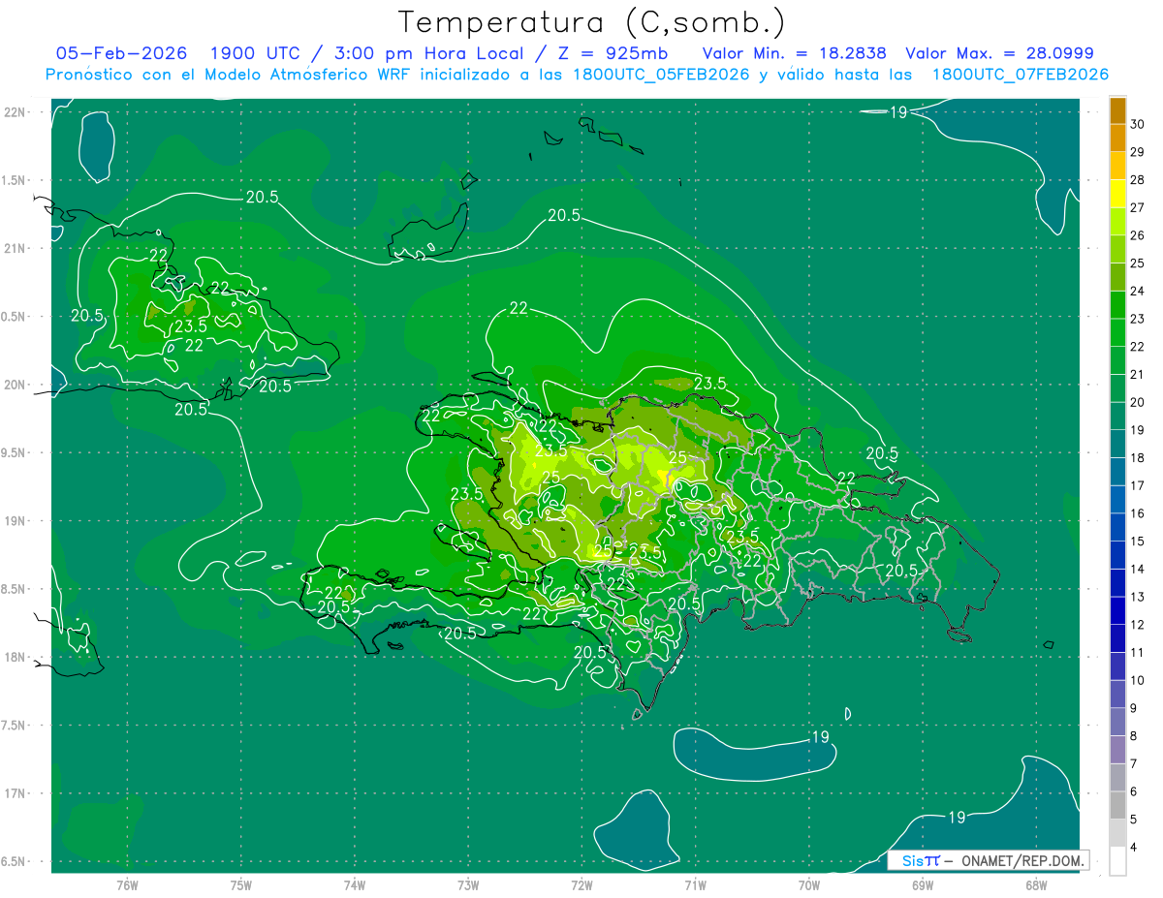
Task: Click the Valor Min. = 18.2838 readout
Action: click(796, 53)
